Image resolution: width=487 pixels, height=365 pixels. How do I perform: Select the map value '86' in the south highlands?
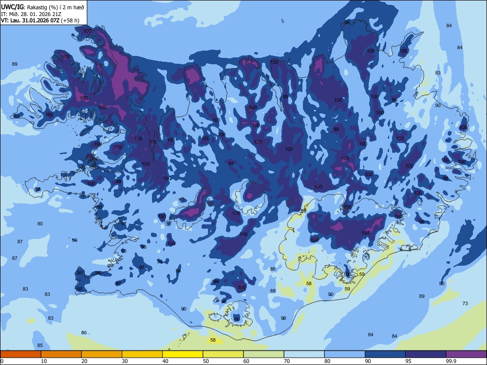pyautogui.click(x=273, y=269)
